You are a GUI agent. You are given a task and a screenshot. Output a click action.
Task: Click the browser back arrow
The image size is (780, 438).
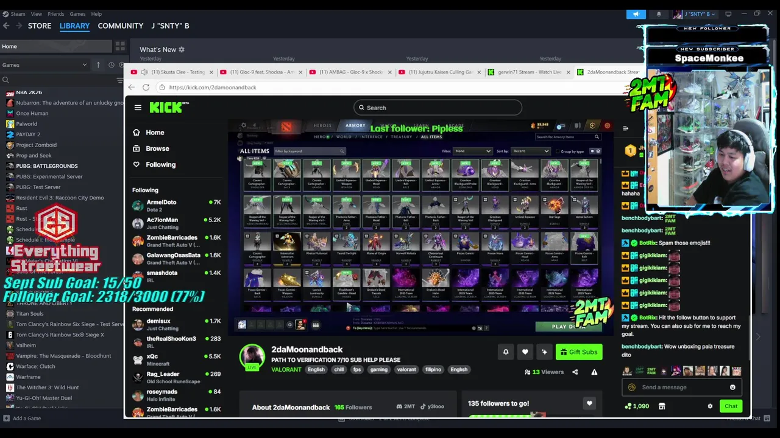tap(131, 87)
